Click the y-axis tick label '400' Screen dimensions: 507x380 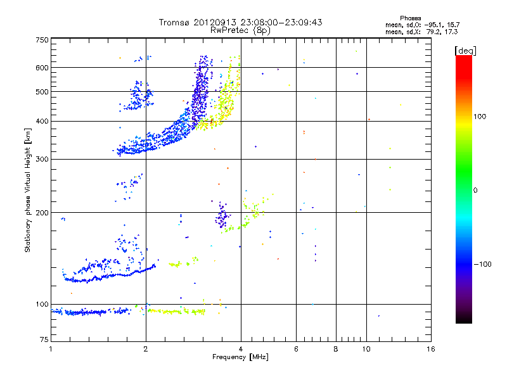point(42,121)
